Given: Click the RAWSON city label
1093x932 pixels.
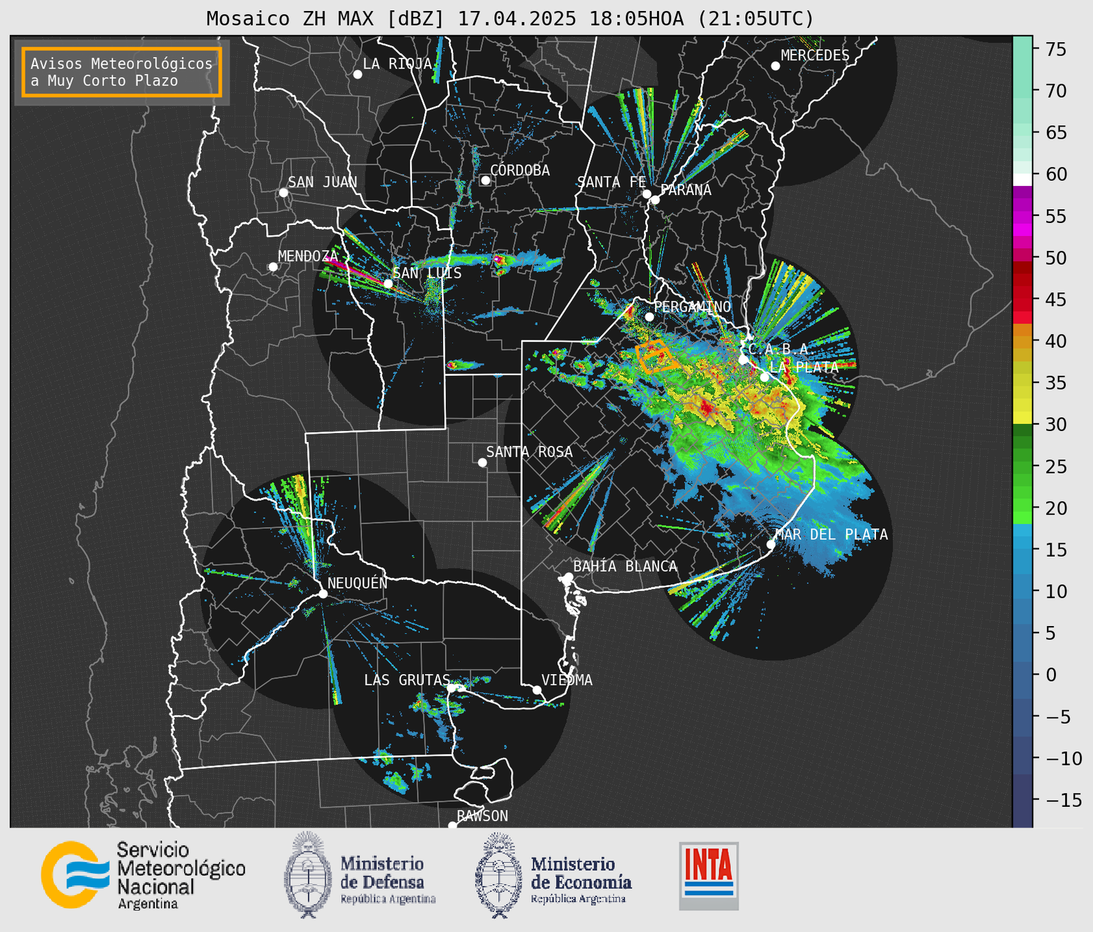Looking at the screenshot, I should (482, 816).
